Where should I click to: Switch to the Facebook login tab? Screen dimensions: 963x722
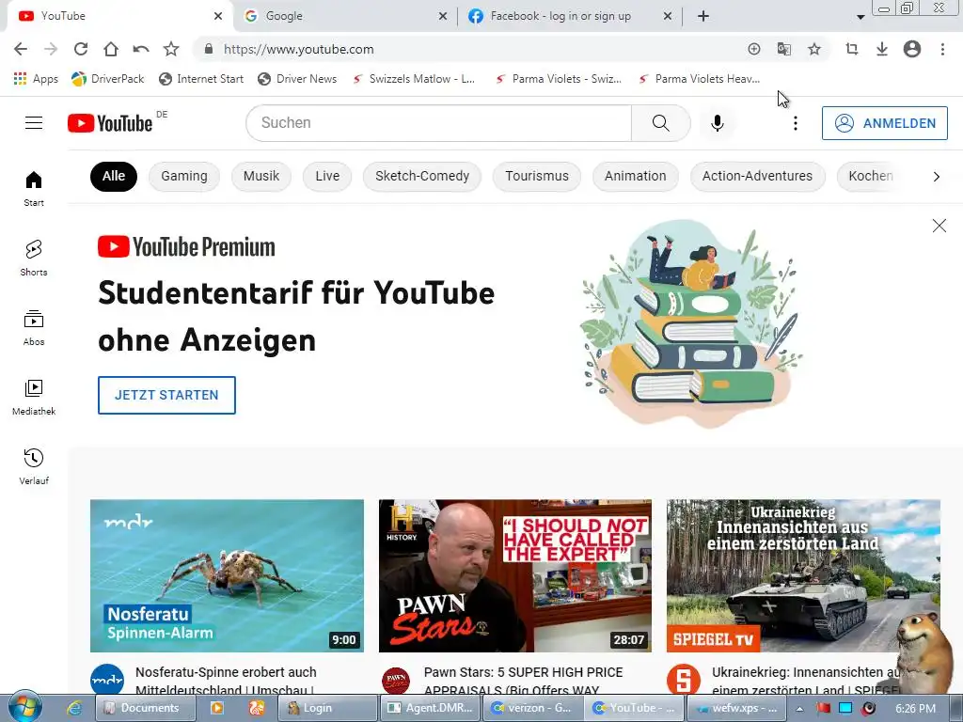tap(570, 16)
